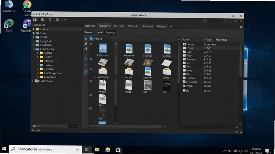Switch to the 'Nermder' tab
The width and height of the screenshot is (275, 154).
pyautogui.click(x=119, y=26)
